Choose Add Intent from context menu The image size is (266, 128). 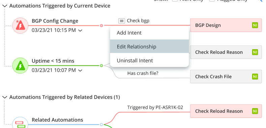(x=149, y=33)
